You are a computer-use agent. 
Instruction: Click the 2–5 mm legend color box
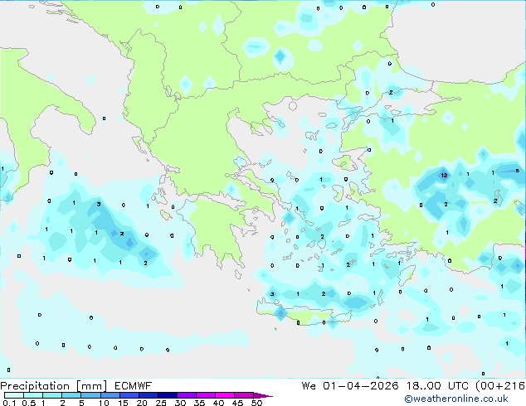point(71,395)
